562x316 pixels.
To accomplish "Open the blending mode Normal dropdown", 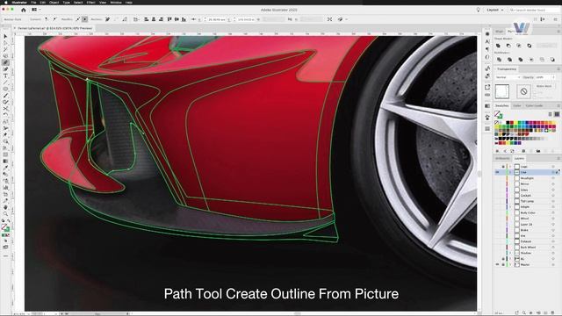I will [x=508, y=77].
